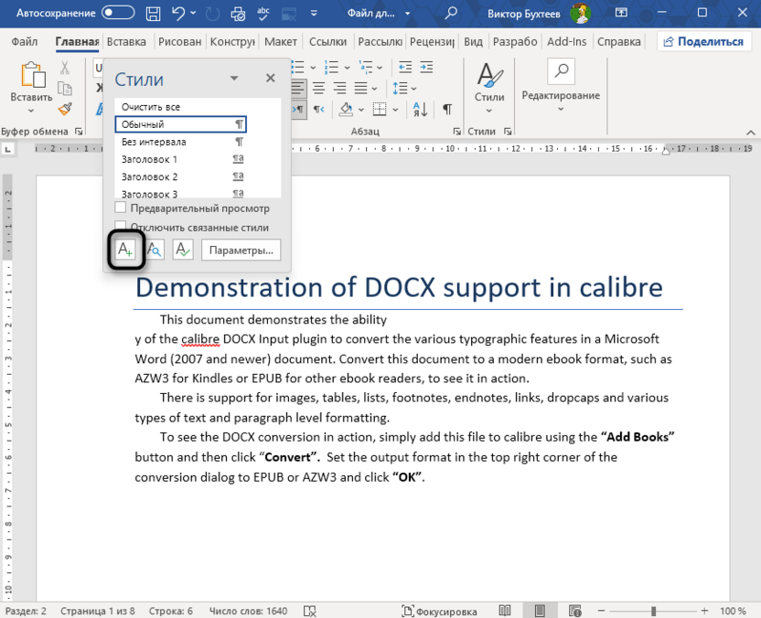Open the Styles pane dropdown menu arrow
Viewport: 761px width, 618px height.
click(x=232, y=80)
